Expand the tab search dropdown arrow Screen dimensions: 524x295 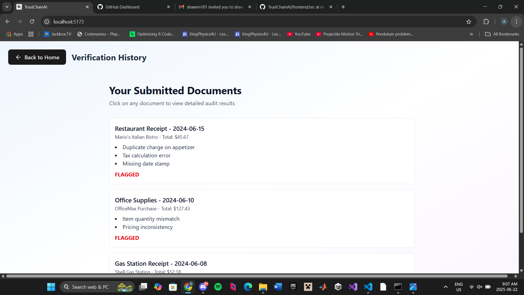click(7, 7)
